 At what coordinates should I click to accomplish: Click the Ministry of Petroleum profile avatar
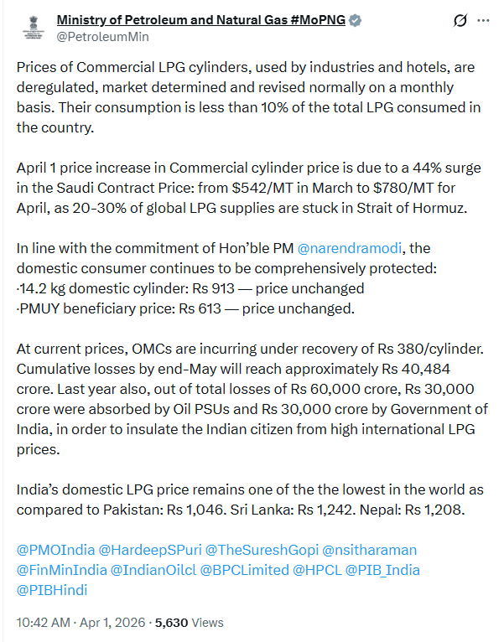34,28
